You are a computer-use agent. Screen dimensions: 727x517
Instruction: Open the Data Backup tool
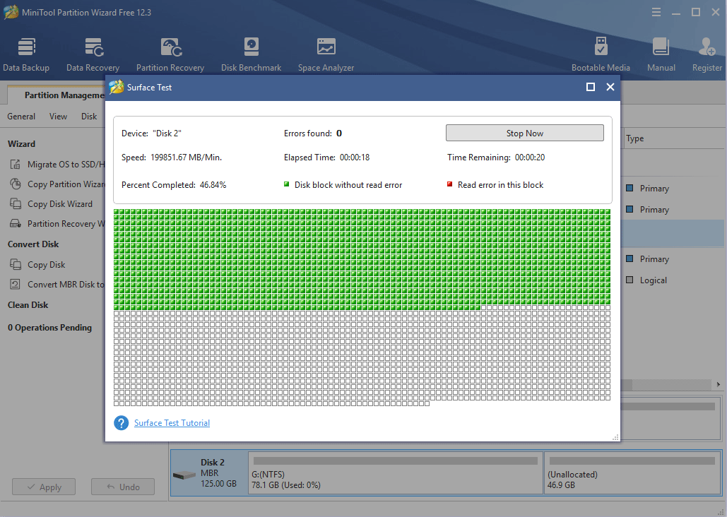pyautogui.click(x=26, y=54)
